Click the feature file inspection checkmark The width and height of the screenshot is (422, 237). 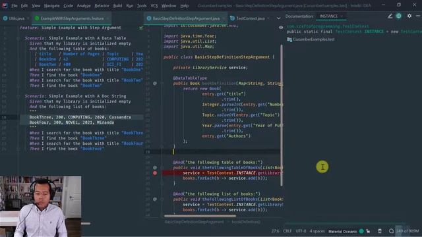pyautogui.click(x=141, y=28)
